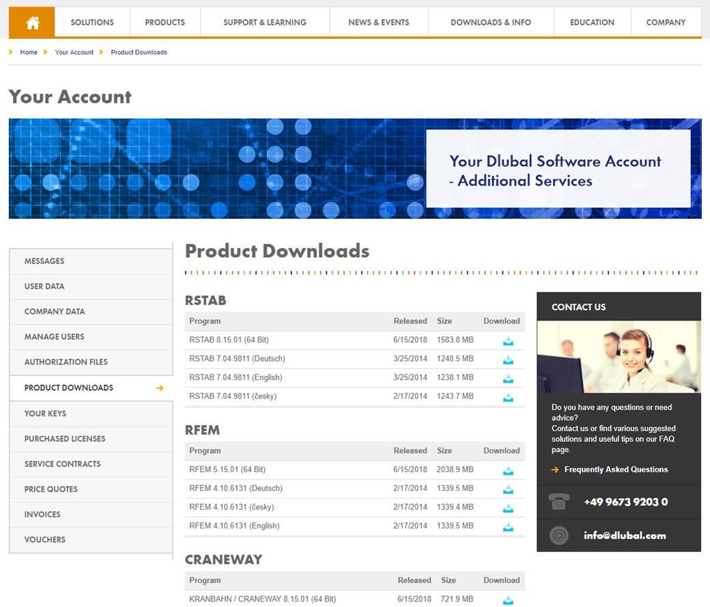Open the INVOICES section in the sidebar
Screen dimensions: 710x607
point(43,514)
